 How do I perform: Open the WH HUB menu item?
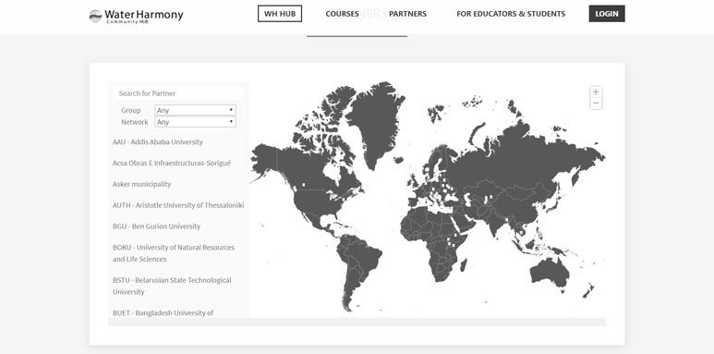tap(280, 14)
